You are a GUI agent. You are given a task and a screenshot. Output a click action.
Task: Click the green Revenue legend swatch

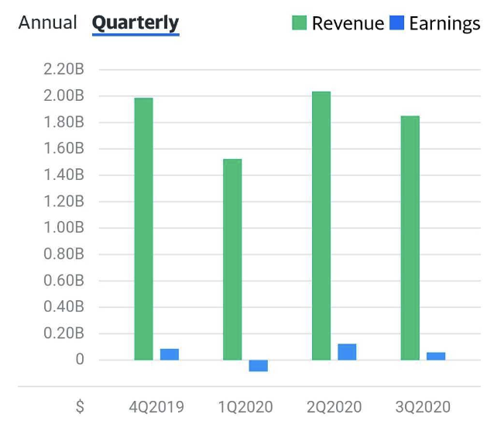(x=300, y=23)
